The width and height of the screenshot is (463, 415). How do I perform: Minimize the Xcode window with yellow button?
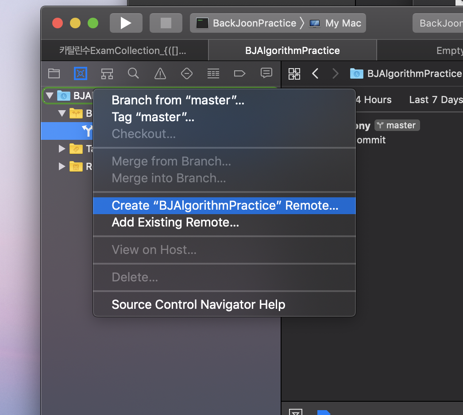point(75,23)
